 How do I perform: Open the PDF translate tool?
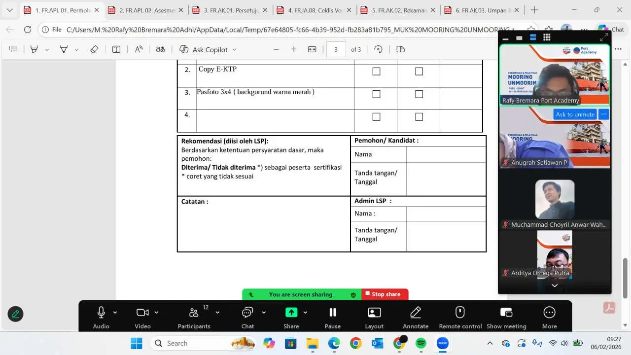coord(161,49)
